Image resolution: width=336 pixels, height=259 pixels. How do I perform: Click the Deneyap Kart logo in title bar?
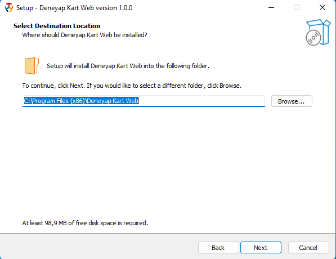point(9,7)
